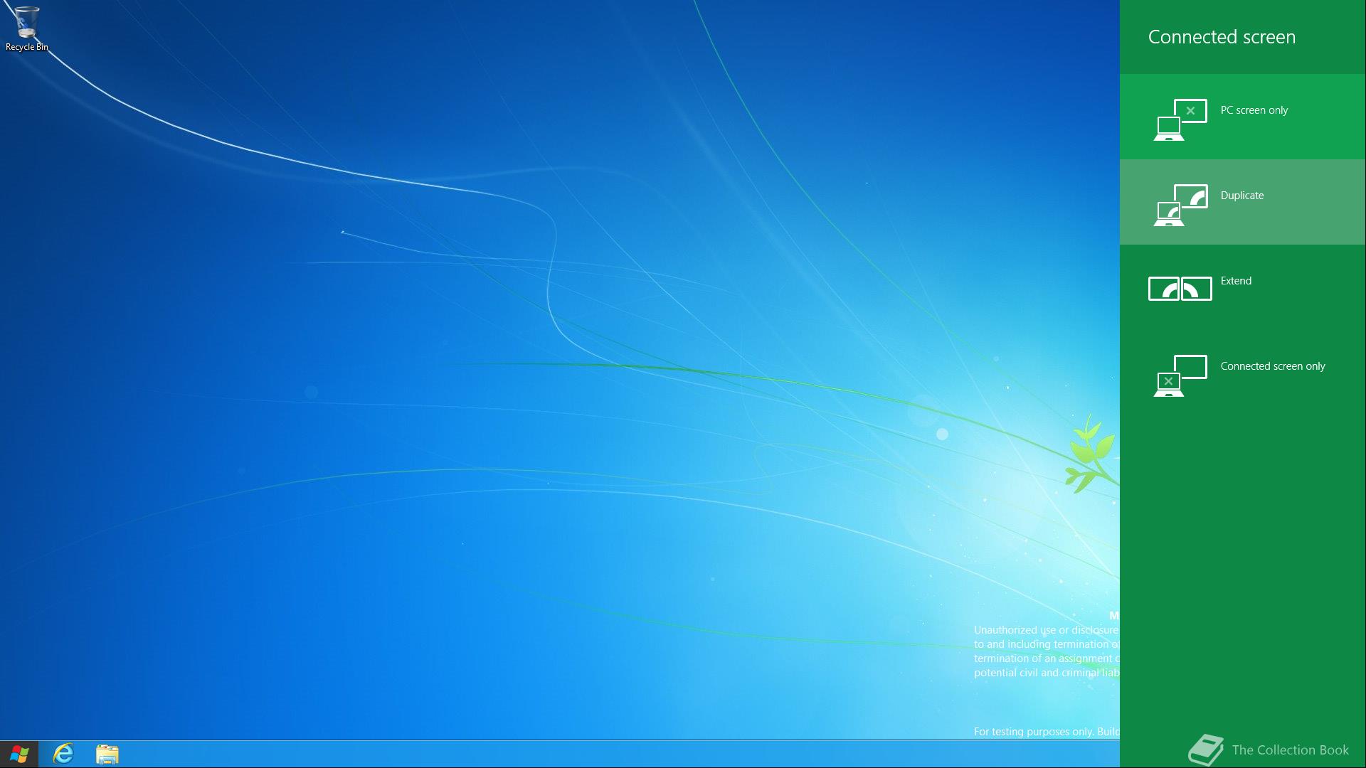
Task: Open the Recycle Bin desktop icon
Action: (x=26, y=23)
